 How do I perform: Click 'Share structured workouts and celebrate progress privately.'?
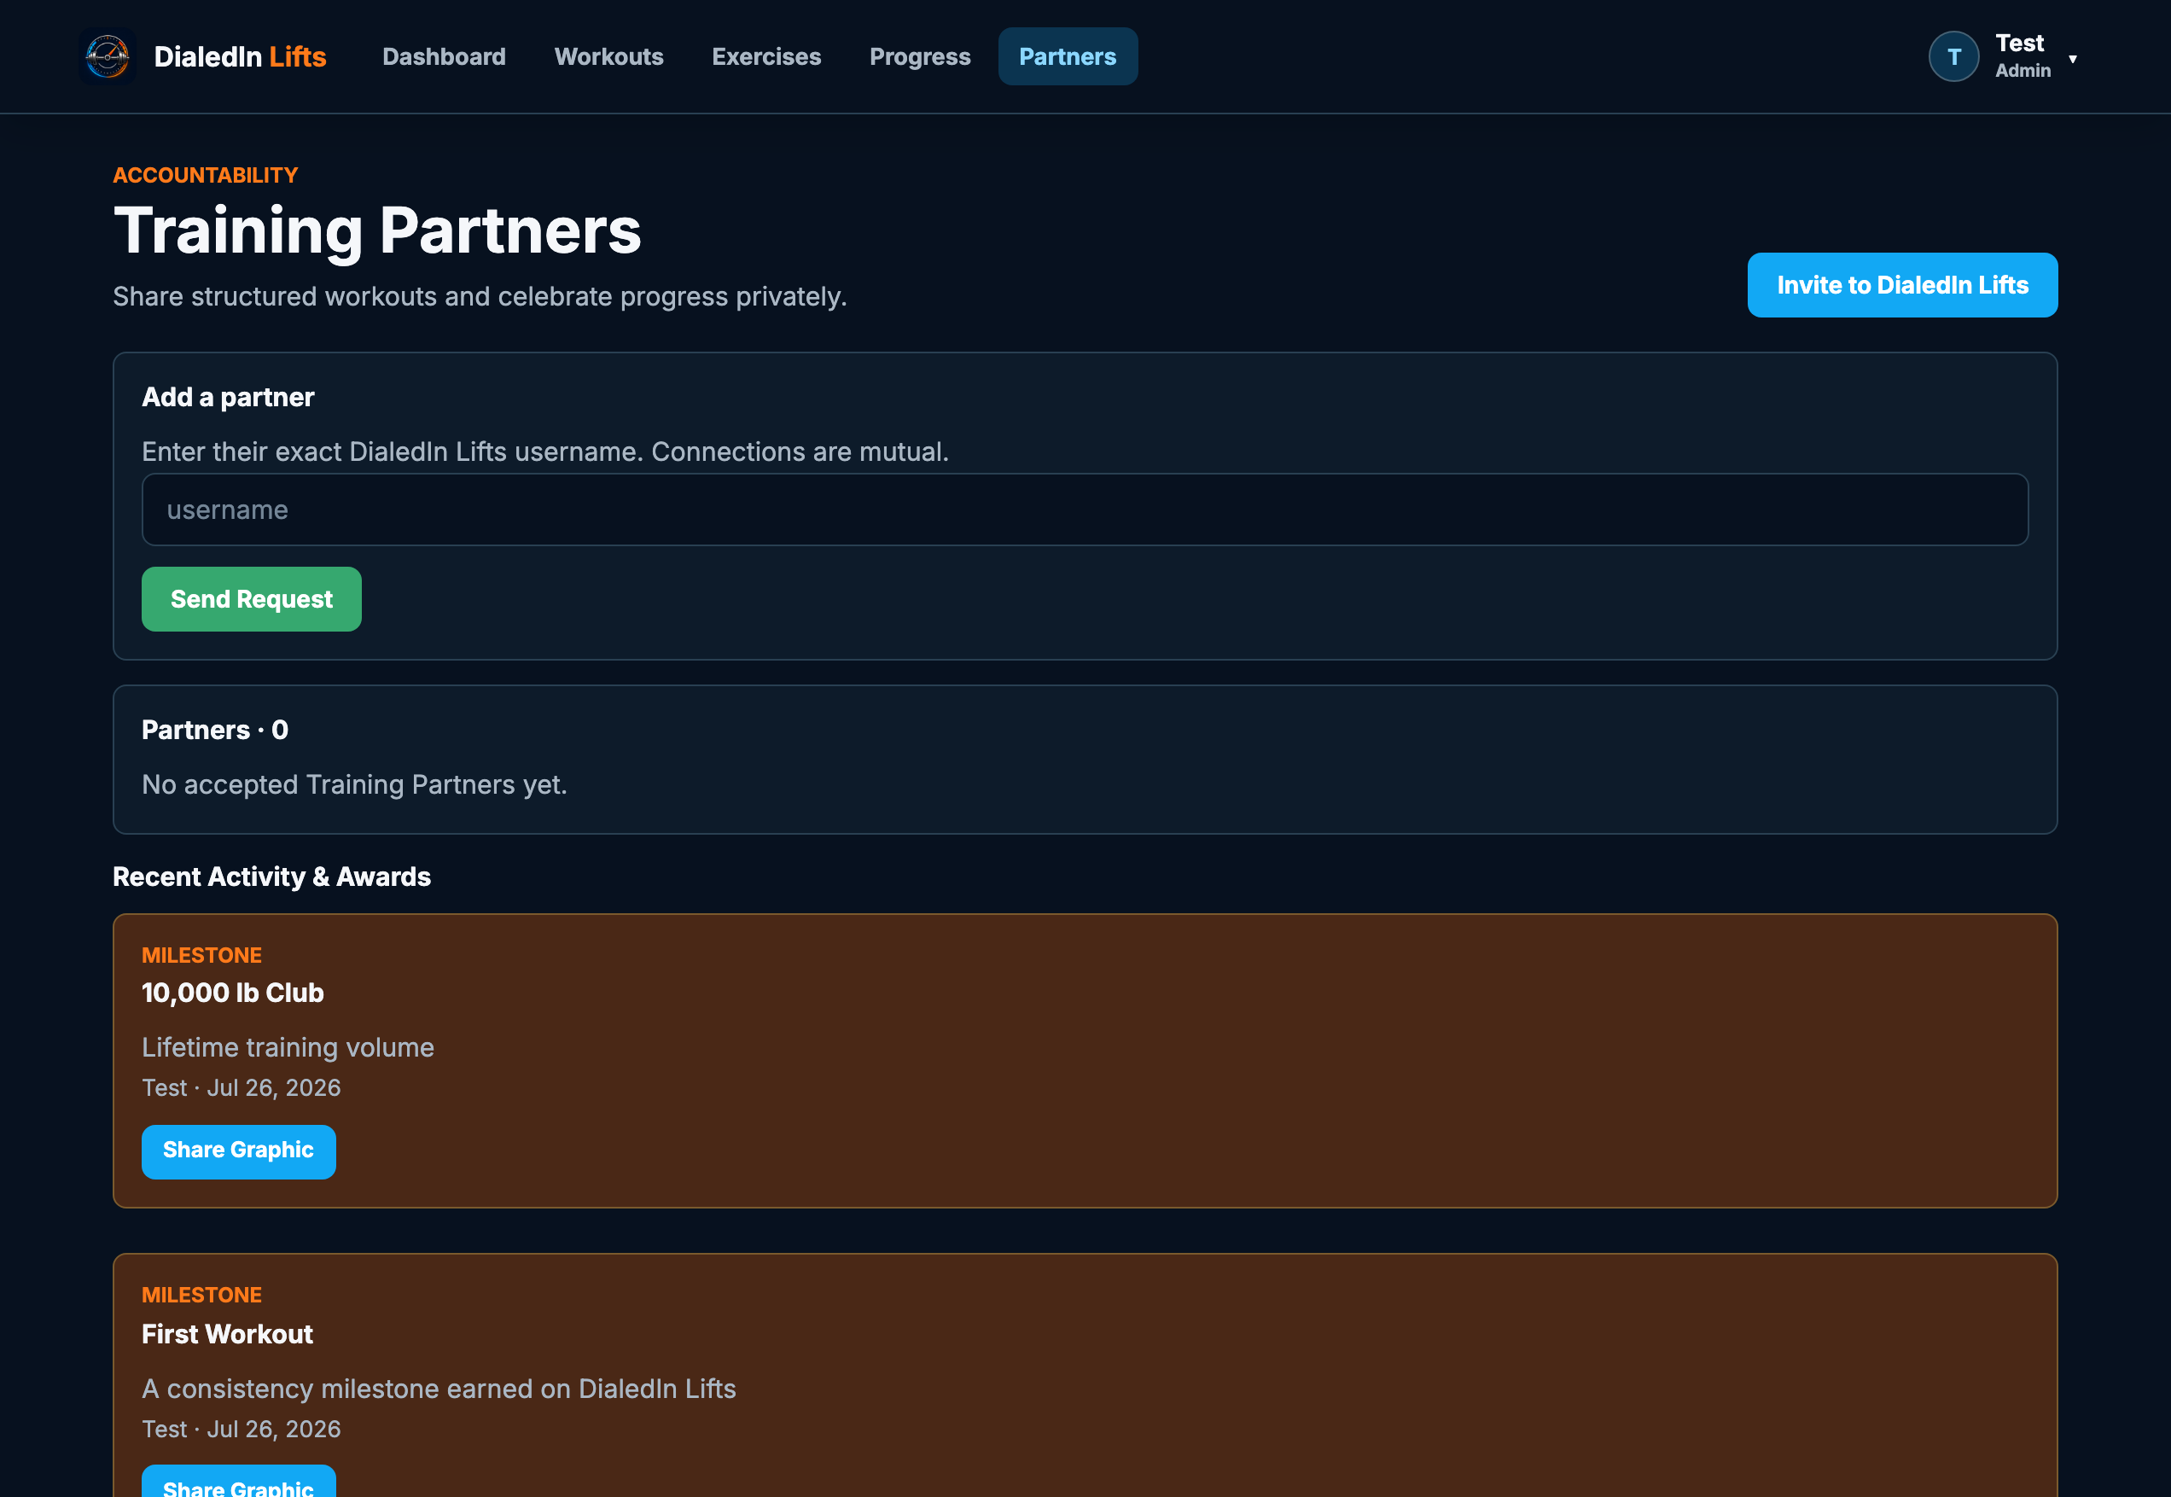[480, 296]
